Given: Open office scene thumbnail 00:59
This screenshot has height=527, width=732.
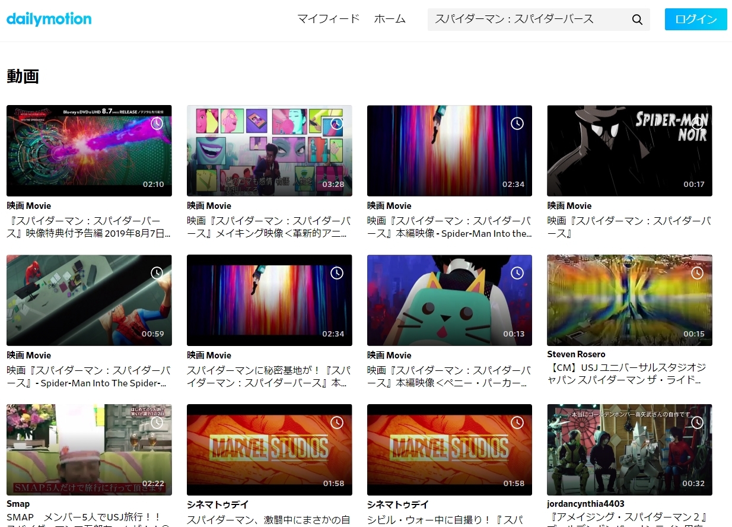Looking at the screenshot, I should 89,300.
